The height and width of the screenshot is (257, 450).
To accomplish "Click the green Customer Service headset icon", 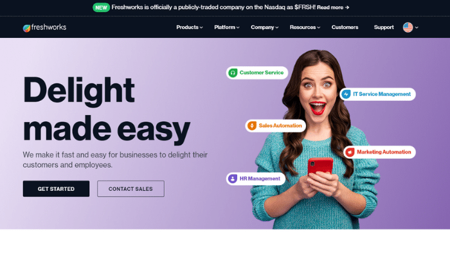I will point(233,73).
